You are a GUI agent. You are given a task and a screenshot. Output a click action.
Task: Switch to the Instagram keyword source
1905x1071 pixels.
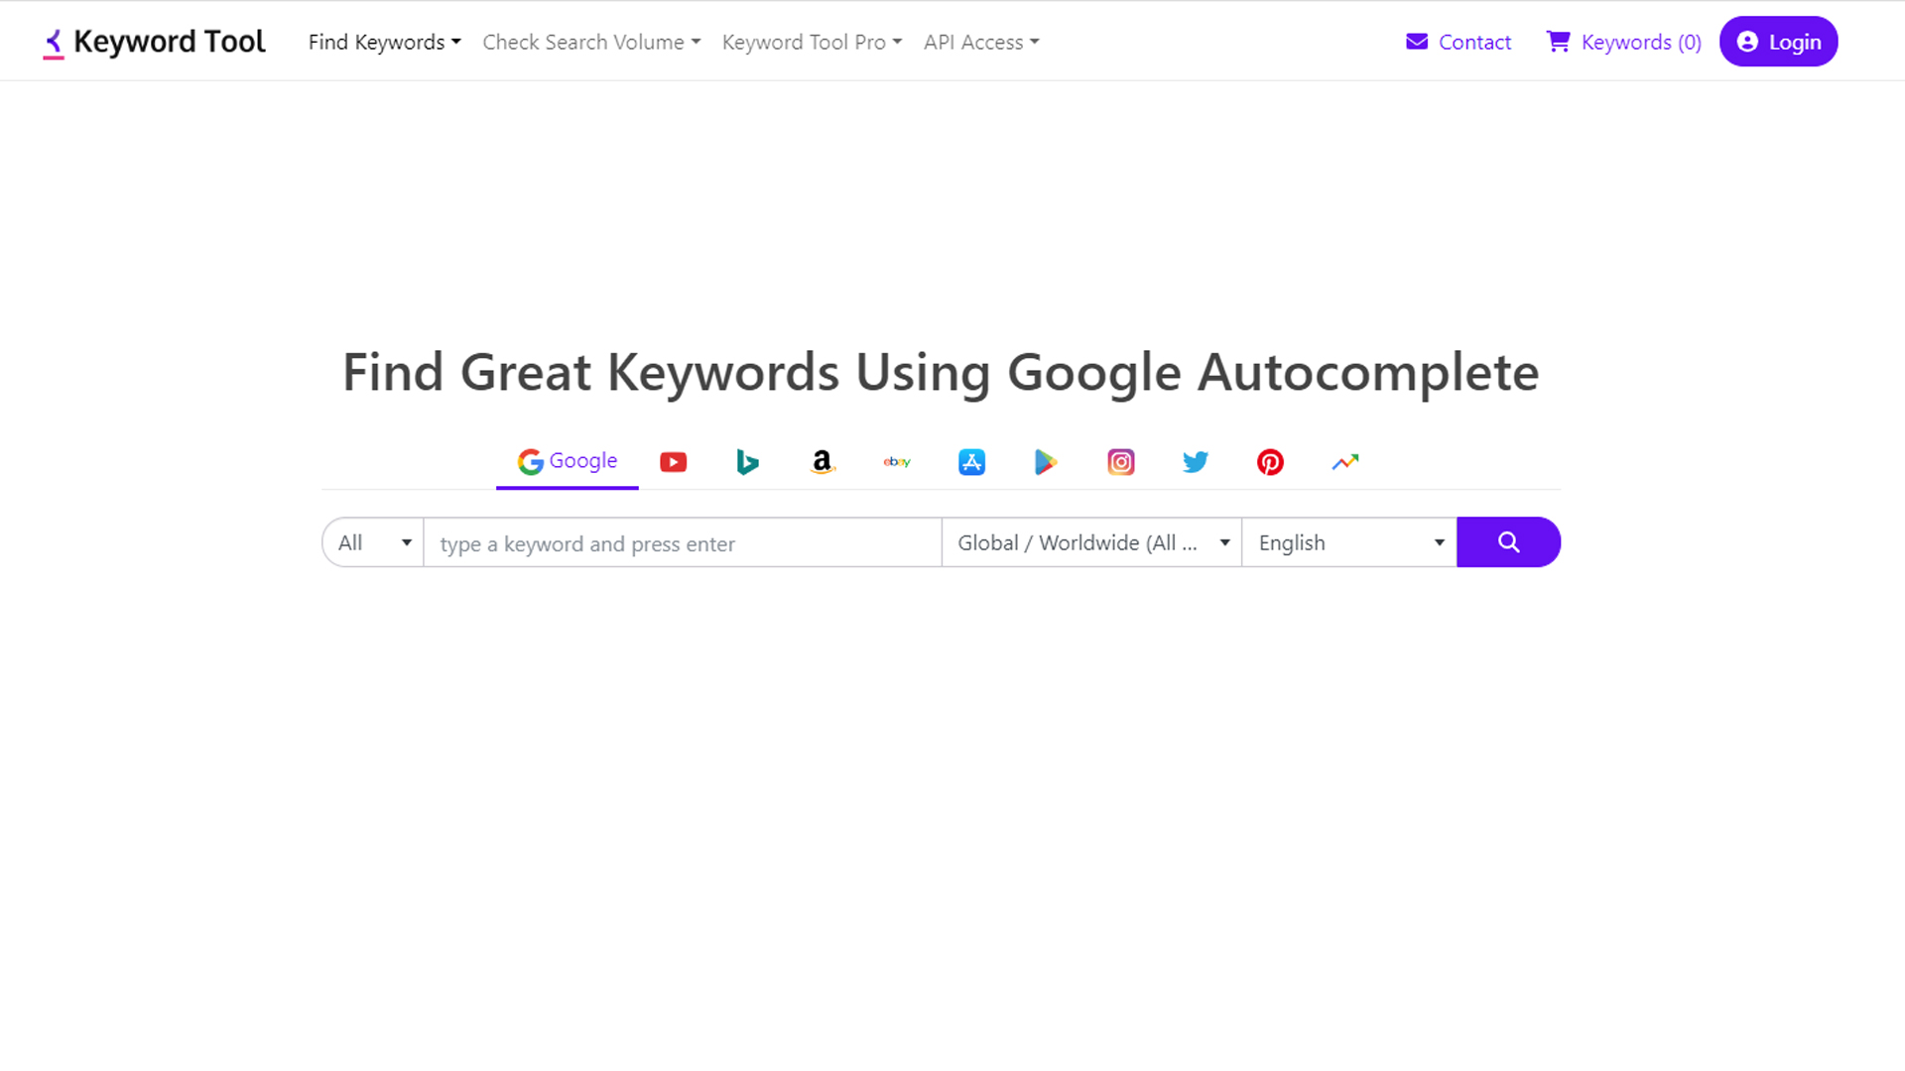pyautogui.click(x=1120, y=461)
